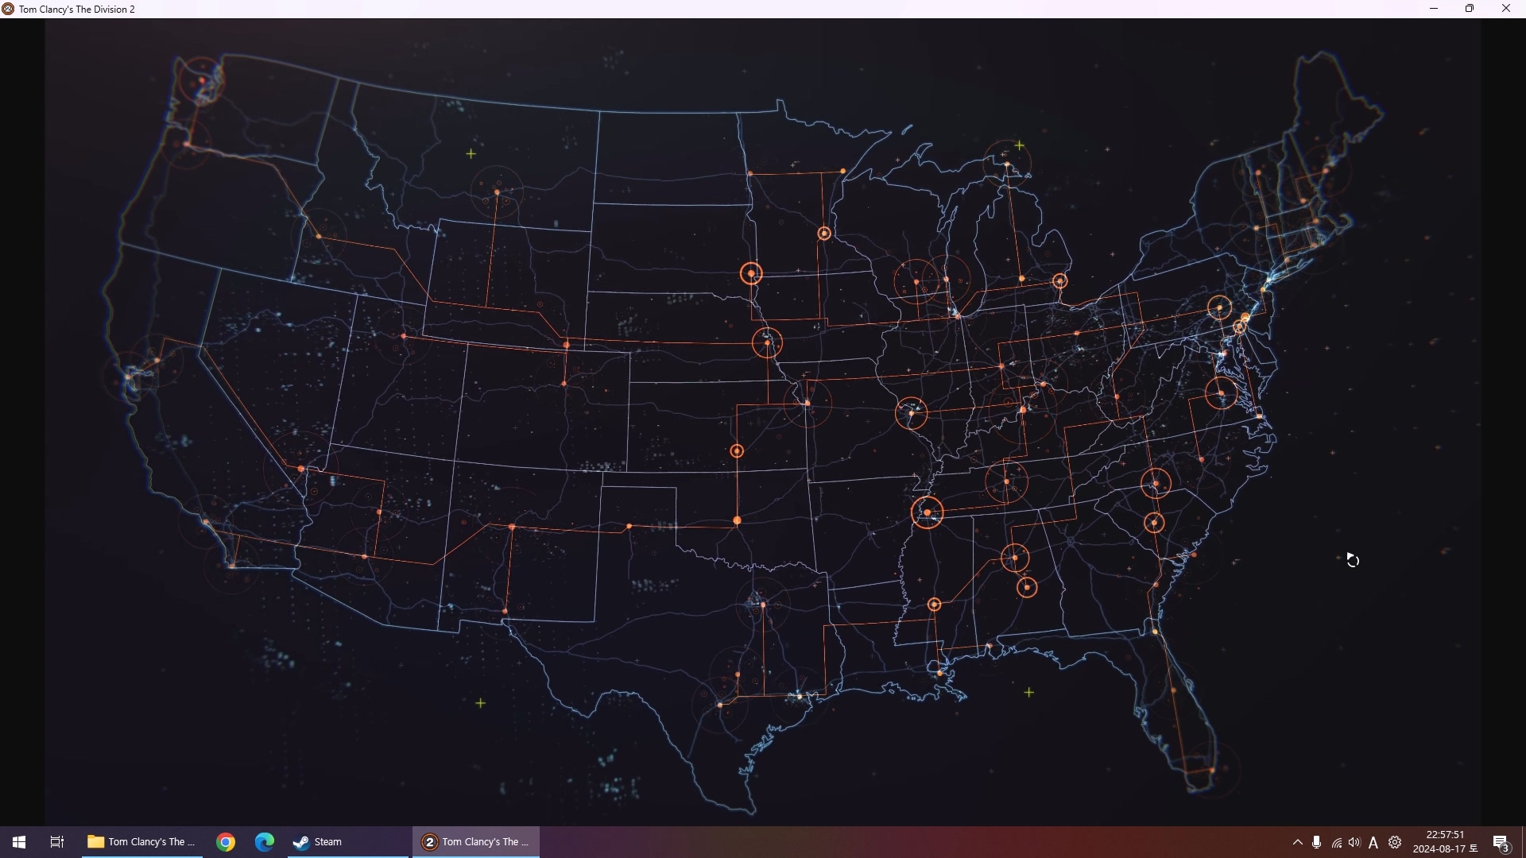Click the settings gear tray icon

(1395, 842)
